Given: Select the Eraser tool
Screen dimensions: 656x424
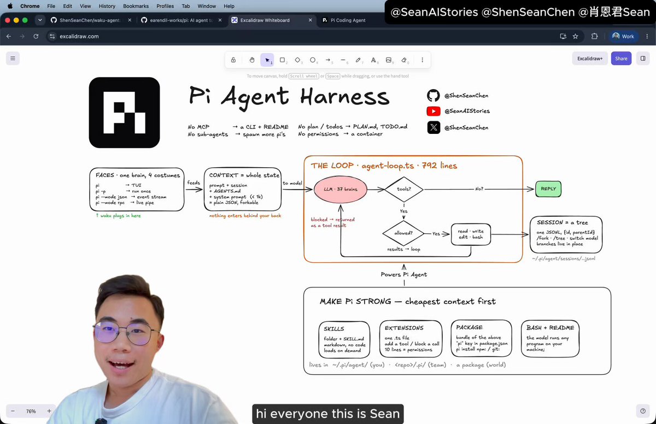Looking at the screenshot, I should 405,60.
